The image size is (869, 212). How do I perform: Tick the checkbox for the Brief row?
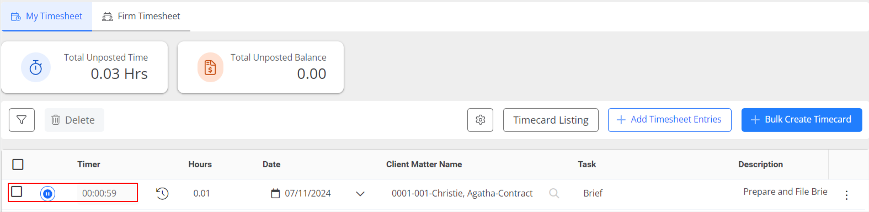pyautogui.click(x=17, y=192)
